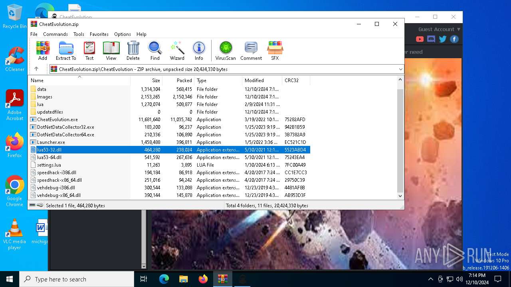Sort by Type column header
This screenshot has height=287, width=511.
click(218, 80)
